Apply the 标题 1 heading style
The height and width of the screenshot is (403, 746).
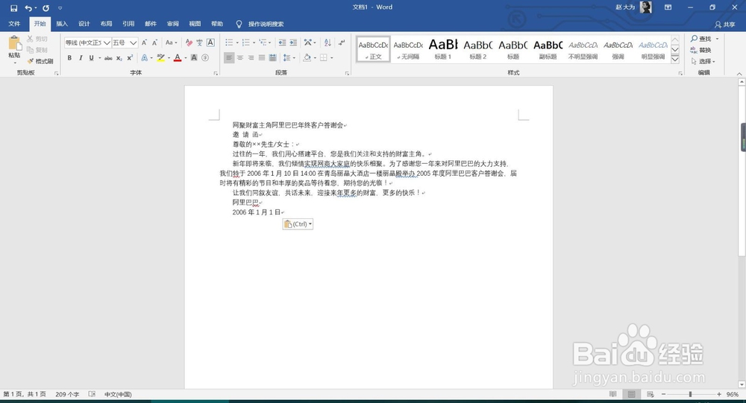(x=443, y=49)
